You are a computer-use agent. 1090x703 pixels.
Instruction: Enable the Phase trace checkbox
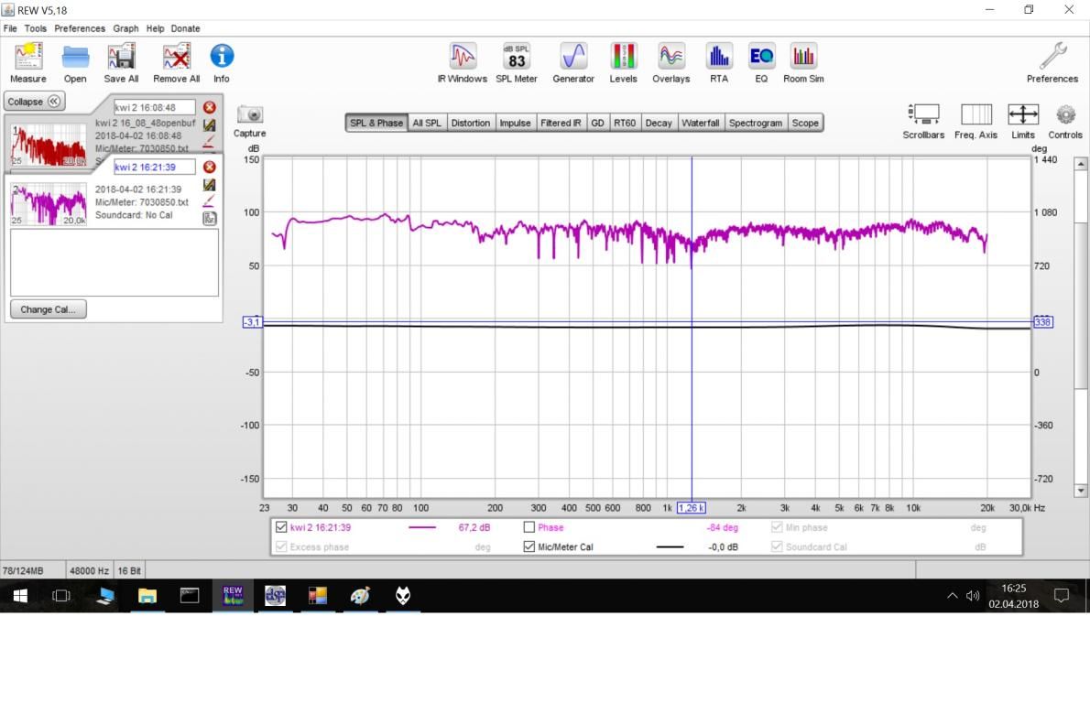(529, 527)
